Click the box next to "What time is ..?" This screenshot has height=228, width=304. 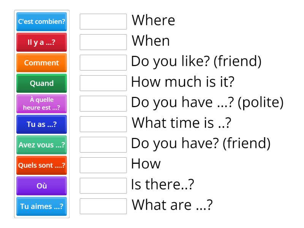103,124
